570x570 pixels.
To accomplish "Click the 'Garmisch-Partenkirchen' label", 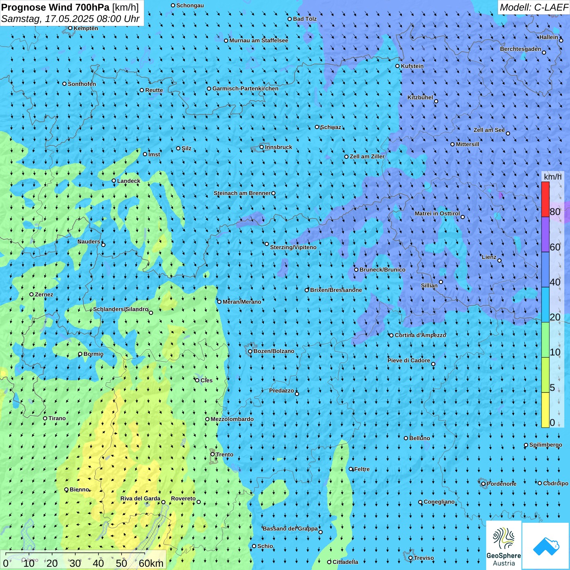I will click(x=246, y=88).
